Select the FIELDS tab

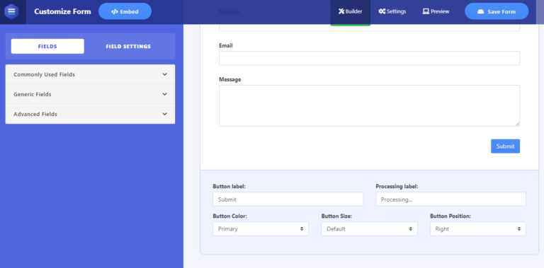coord(47,46)
